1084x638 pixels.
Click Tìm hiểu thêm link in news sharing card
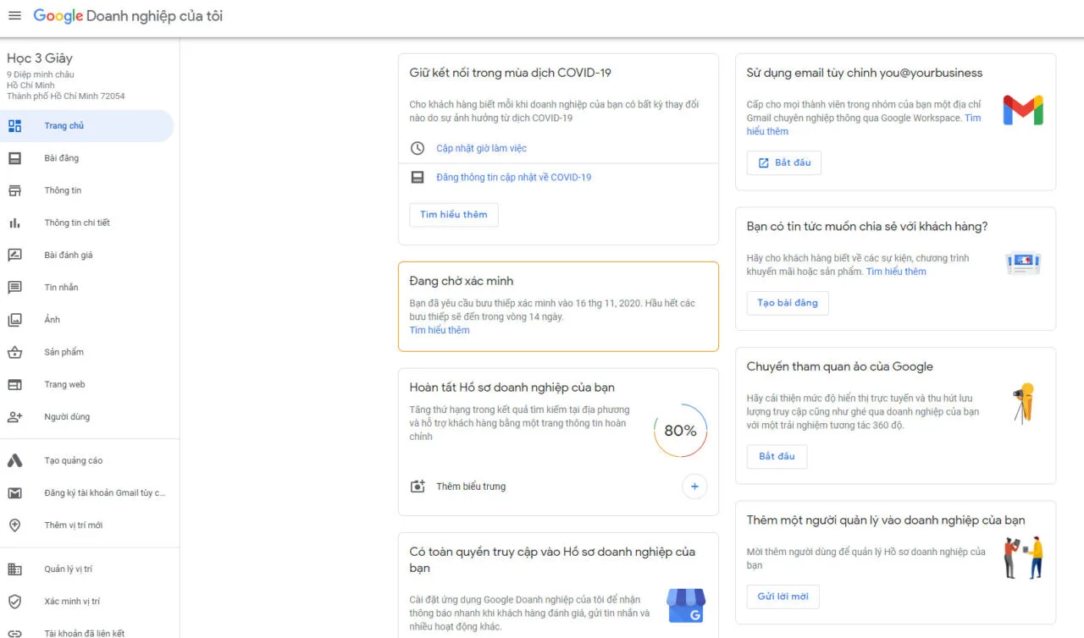(896, 272)
